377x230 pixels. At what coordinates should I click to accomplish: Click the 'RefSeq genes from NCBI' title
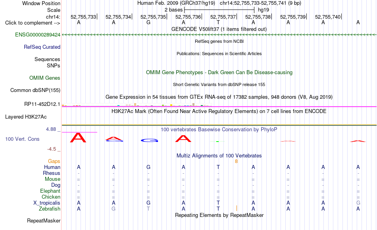219,41
